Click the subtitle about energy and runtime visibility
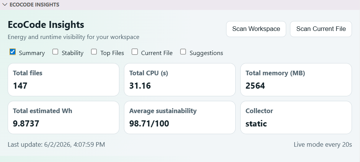 click(73, 37)
